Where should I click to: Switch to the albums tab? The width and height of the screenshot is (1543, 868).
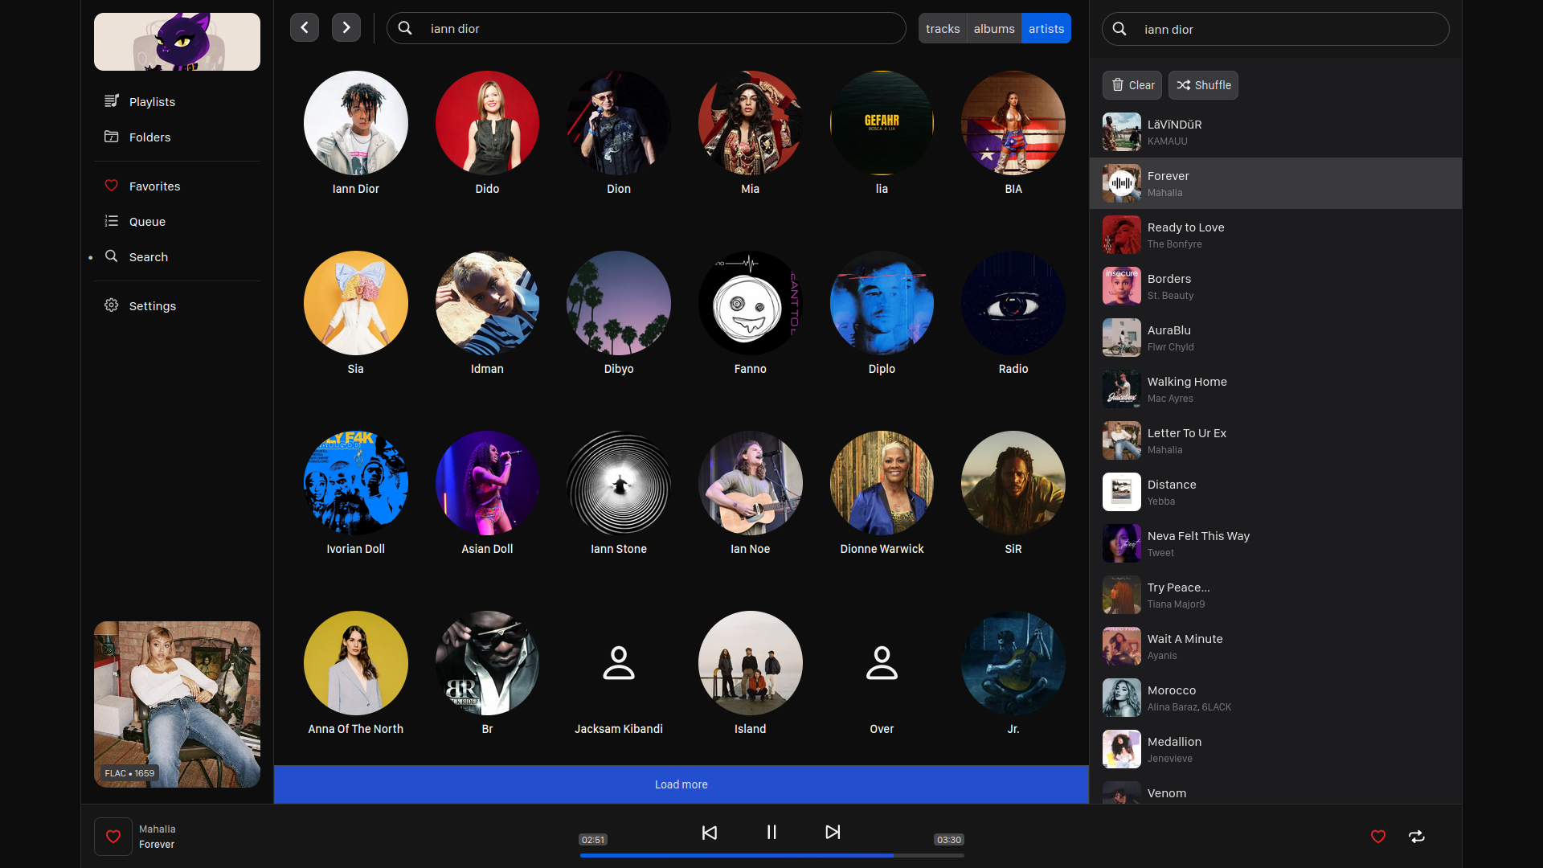(993, 29)
